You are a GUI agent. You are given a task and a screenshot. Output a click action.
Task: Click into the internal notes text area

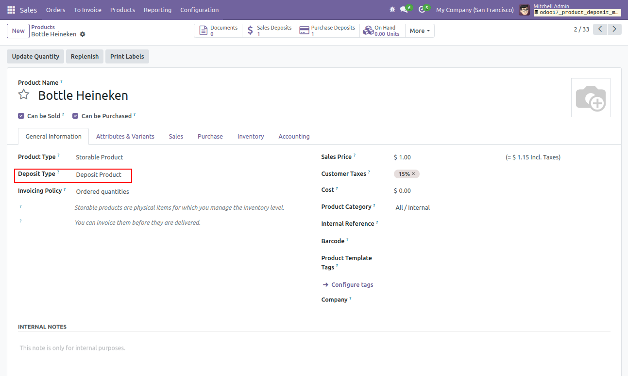coord(314,348)
